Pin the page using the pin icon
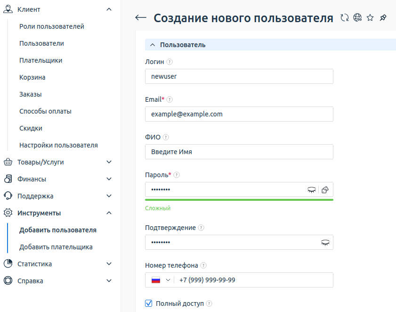Viewport: 396px width, 312px height. [383, 18]
